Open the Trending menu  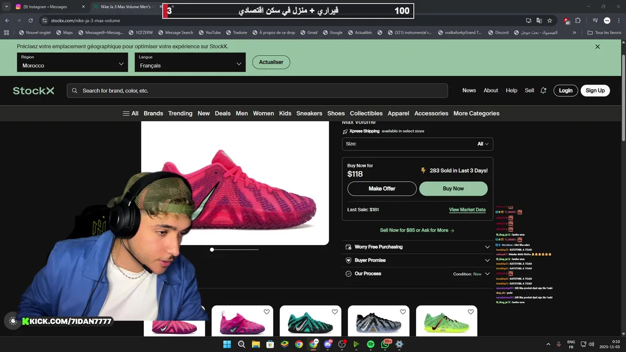point(180,113)
